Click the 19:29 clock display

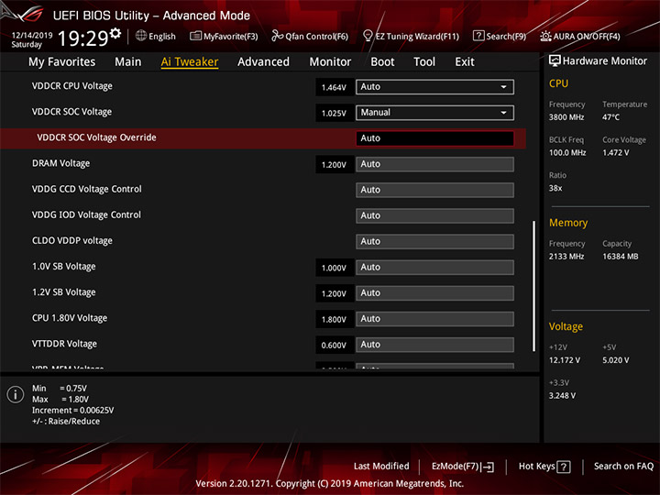click(82, 38)
